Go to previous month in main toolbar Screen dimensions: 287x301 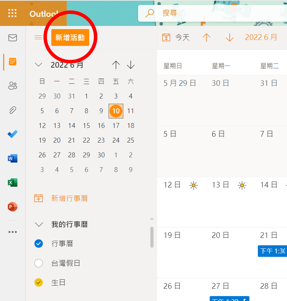coord(206,37)
